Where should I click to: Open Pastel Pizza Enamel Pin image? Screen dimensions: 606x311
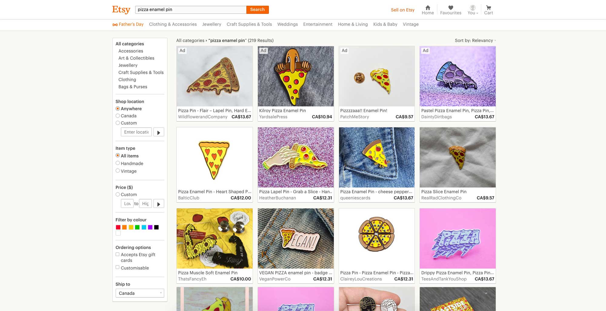458,76
